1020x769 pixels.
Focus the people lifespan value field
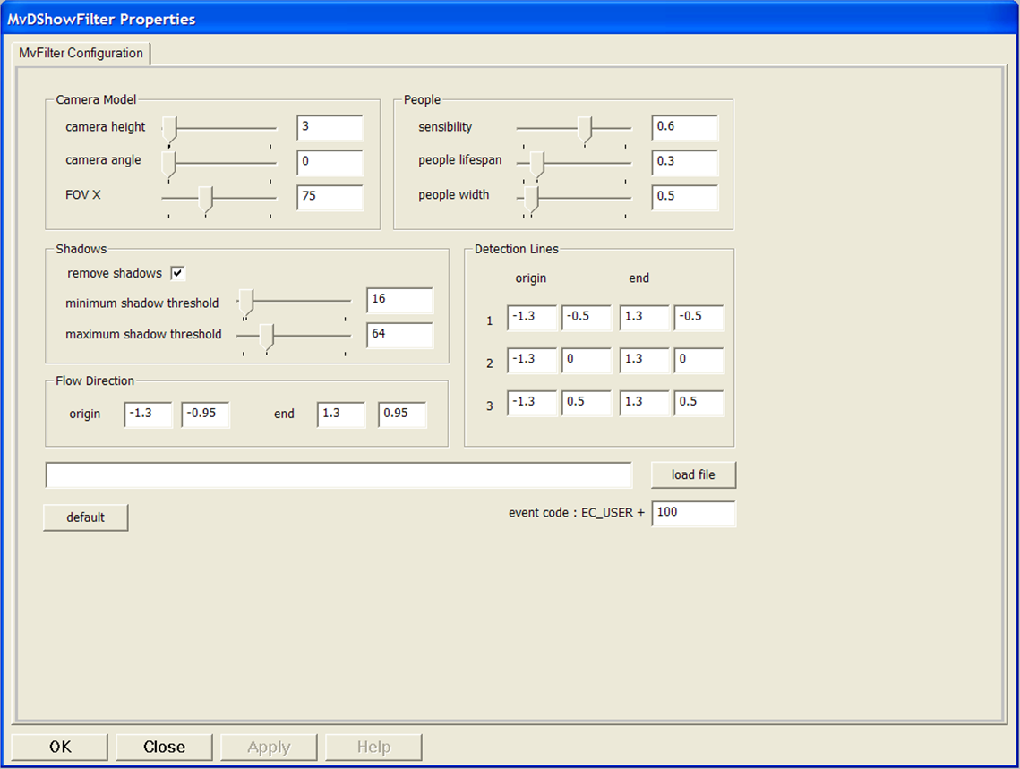click(685, 163)
